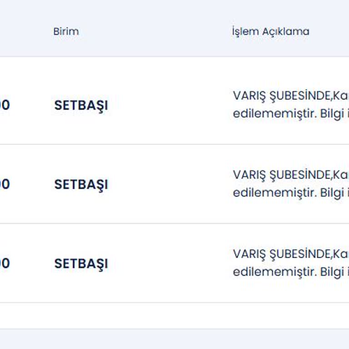The image size is (349, 349).
Task: Select SETBAŞI in the second row
Action: (x=81, y=184)
